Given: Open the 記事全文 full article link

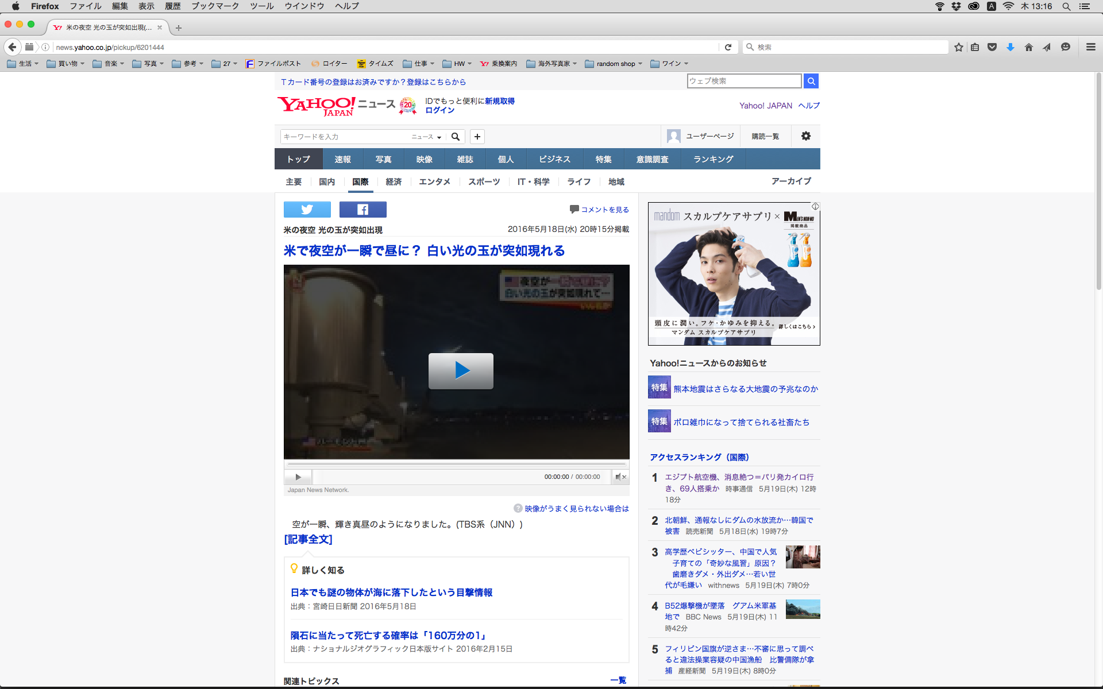Looking at the screenshot, I should (308, 539).
